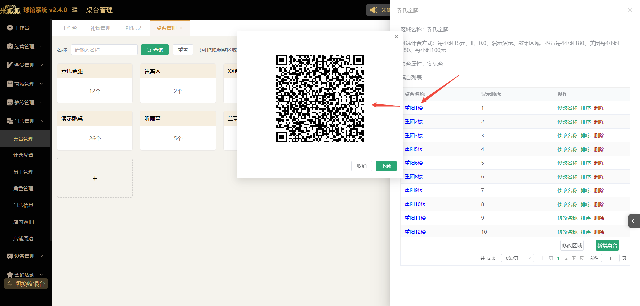
Task: Switch to the 礼物管理 tab
Action: pyautogui.click(x=100, y=28)
